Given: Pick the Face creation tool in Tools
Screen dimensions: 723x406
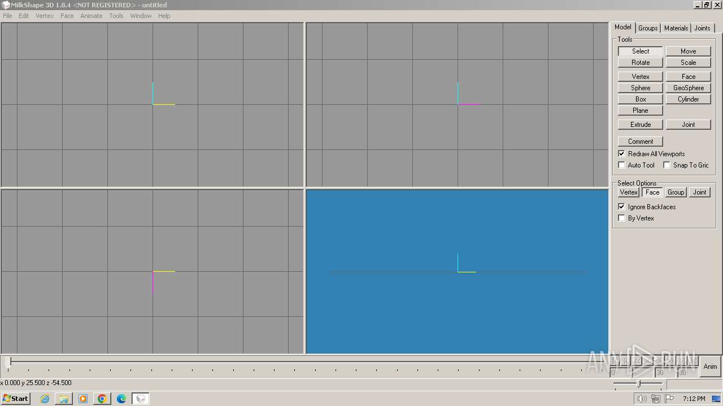Looking at the screenshot, I should (688, 77).
